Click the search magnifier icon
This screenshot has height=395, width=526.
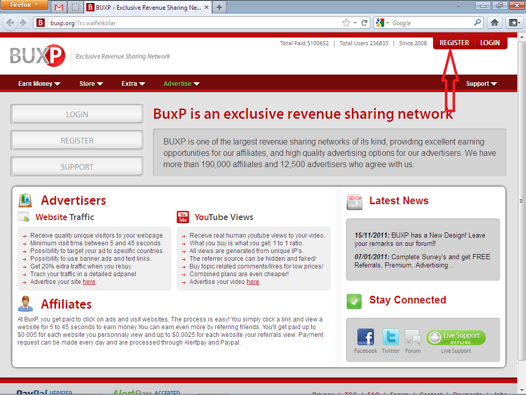477,23
